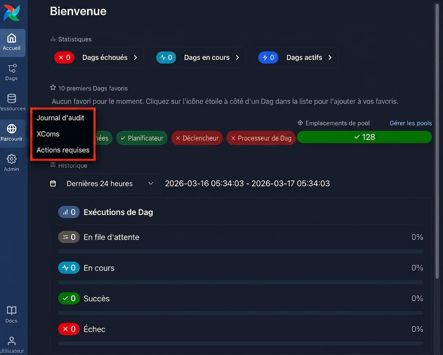Click the En file d'attente progress bar

click(241, 251)
